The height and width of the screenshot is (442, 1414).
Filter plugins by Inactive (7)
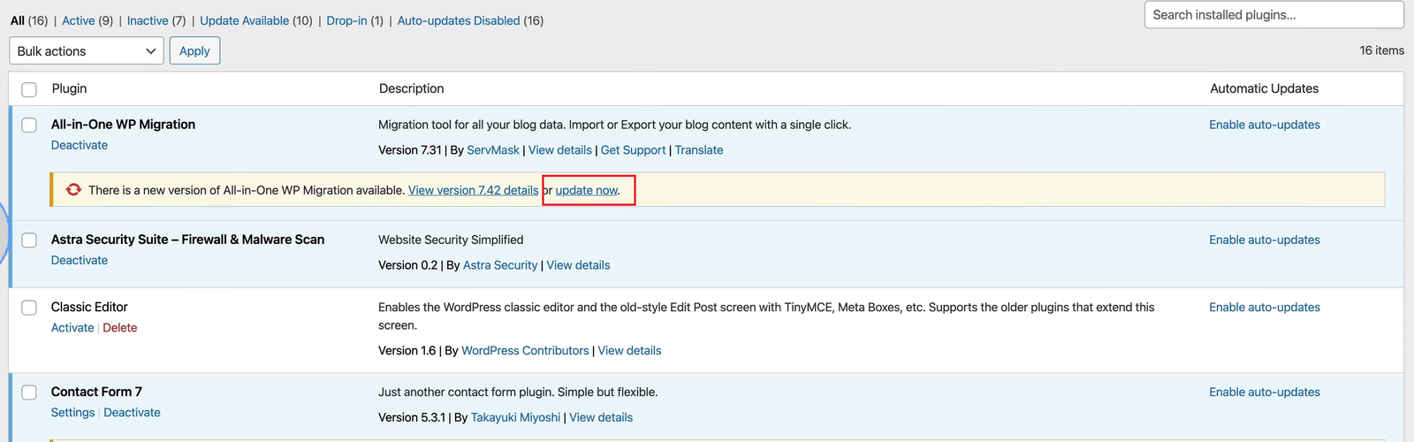coord(156,20)
